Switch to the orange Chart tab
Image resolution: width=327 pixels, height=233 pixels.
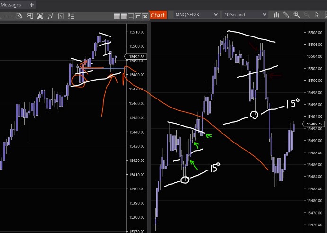(158, 15)
